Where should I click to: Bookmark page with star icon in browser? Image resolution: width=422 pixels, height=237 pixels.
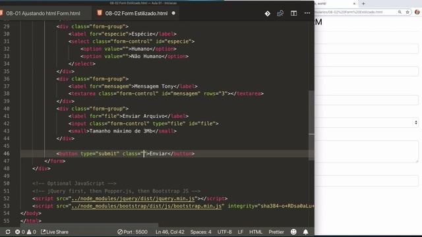tap(407, 12)
